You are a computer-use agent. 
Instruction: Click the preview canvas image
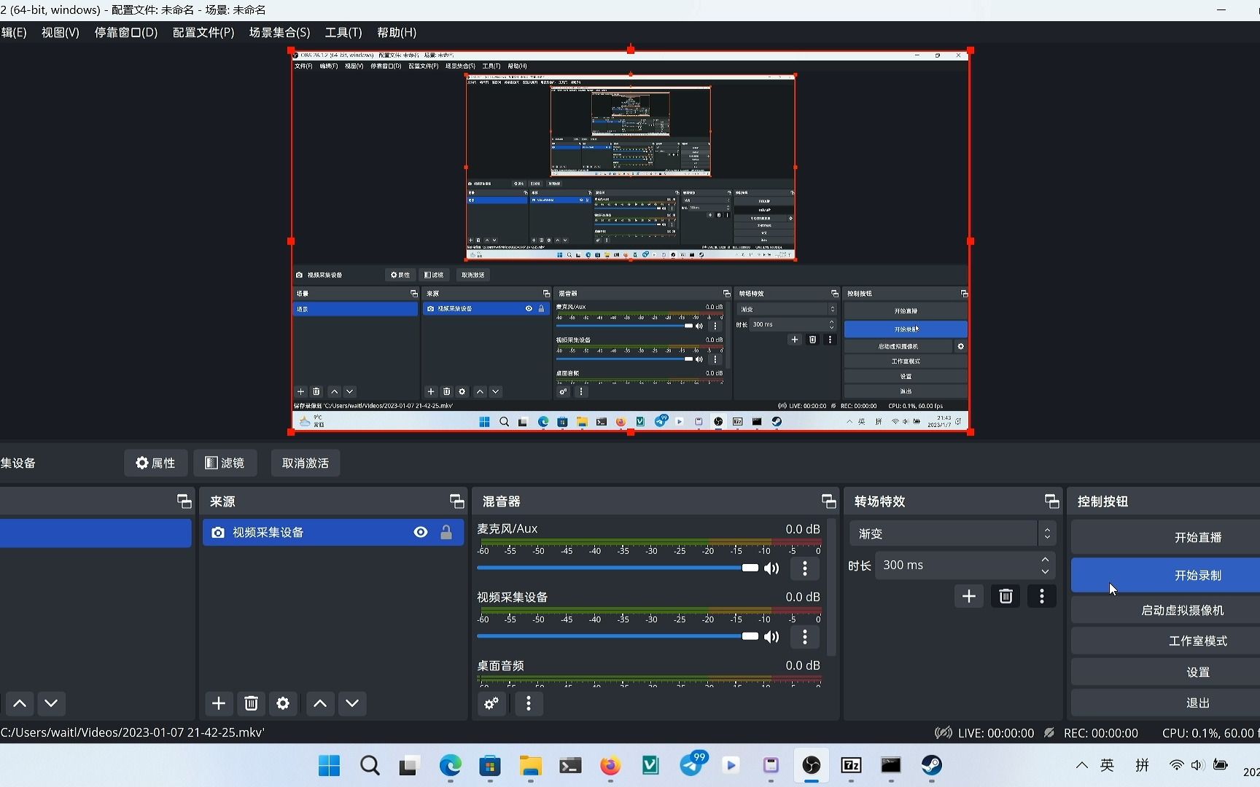tap(631, 241)
